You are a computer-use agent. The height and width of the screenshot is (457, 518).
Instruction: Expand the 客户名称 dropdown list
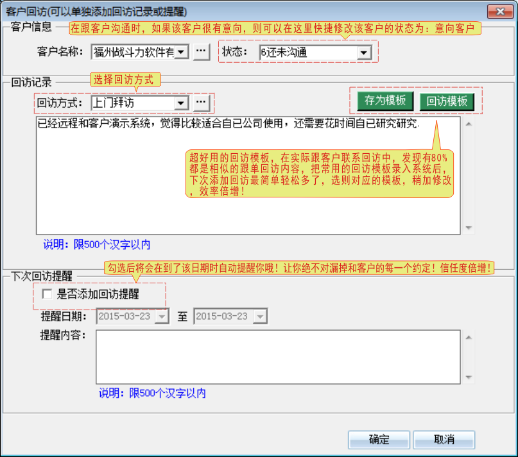[181, 52]
